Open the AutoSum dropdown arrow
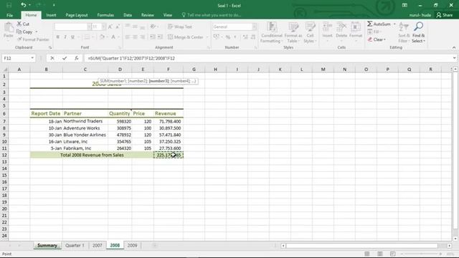459x258 pixels. (x=394, y=24)
